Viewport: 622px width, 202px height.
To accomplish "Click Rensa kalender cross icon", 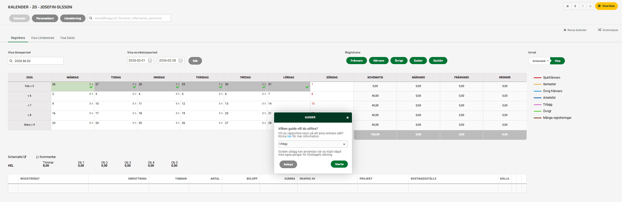I will tap(565, 30).
